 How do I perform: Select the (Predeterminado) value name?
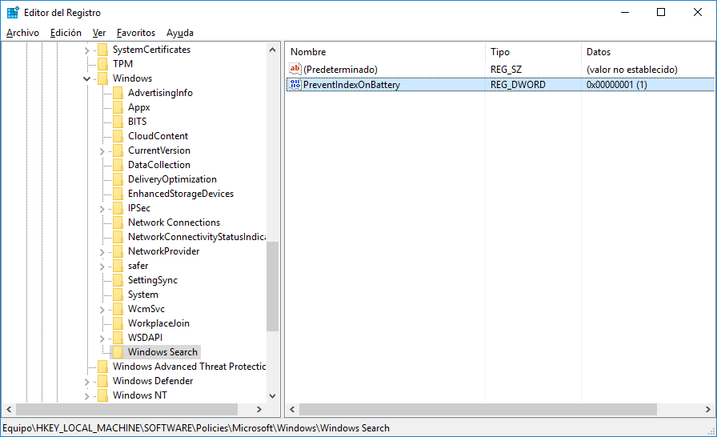[x=340, y=70]
